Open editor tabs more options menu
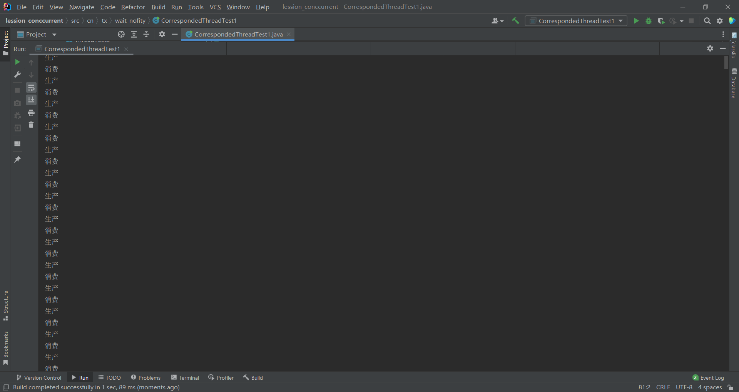This screenshot has width=739, height=392. [723, 34]
